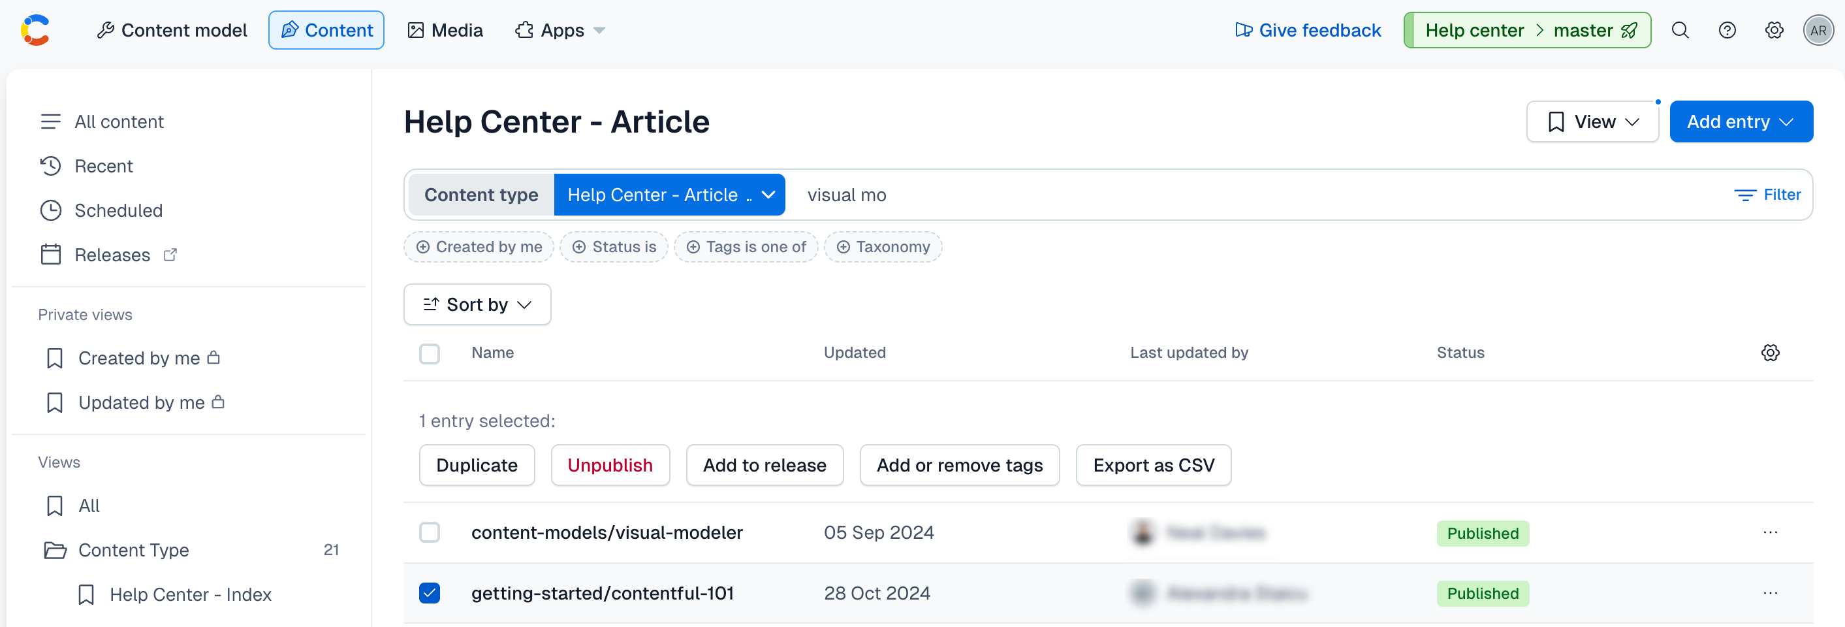The height and width of the screenshot is (627, 1845).
Task: Open Scheduled in the sidebar
Action: [119, 211]
